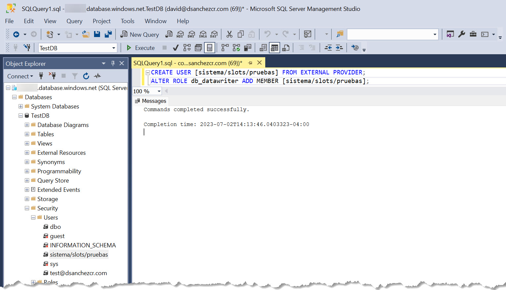The width and height of the screenshot is (506, 290).
Task: Open the Properties wrench icon
Action: [462, 34]
